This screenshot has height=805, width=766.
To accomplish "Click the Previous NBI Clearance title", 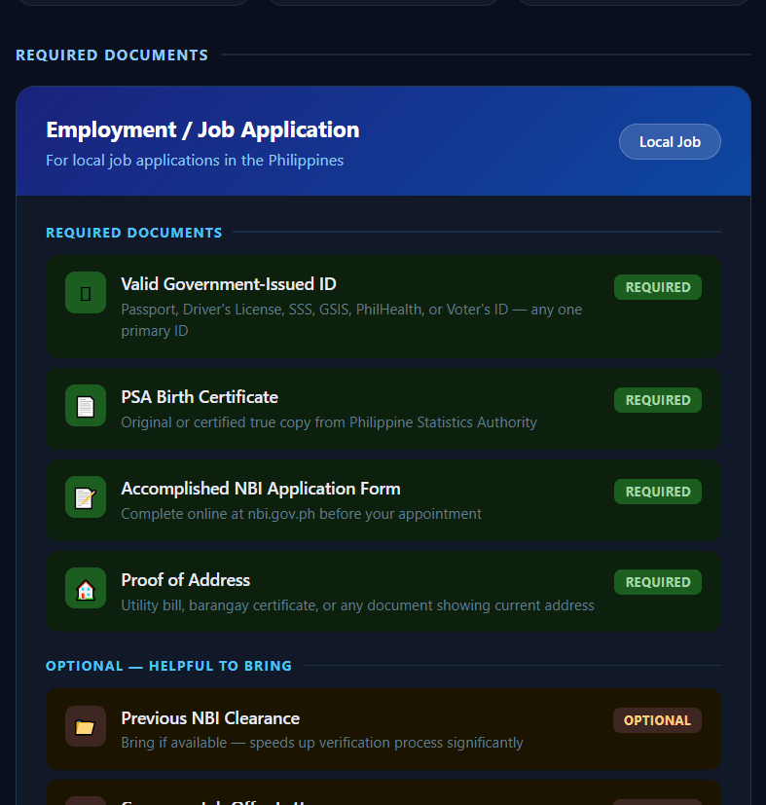I will tap(210, 718).
